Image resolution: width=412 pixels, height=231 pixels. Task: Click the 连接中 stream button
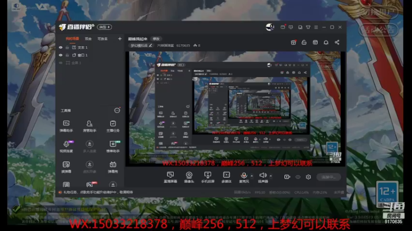(329, 177)
